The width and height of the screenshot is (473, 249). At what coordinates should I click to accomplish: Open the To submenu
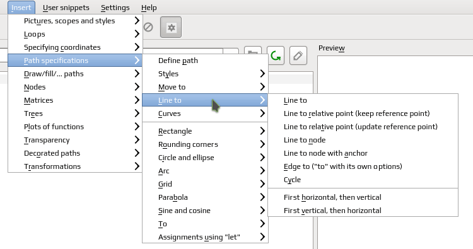click(x=205, y=224)
